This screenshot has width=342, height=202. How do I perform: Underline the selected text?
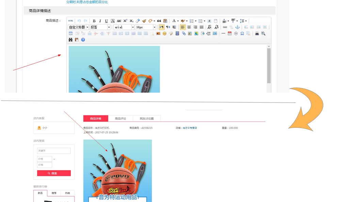[107, 21]
